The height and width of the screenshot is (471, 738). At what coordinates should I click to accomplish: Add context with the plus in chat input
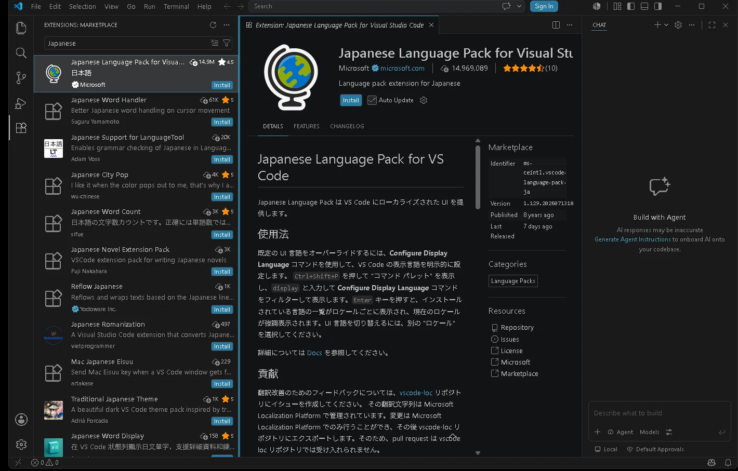pos(598,432)
